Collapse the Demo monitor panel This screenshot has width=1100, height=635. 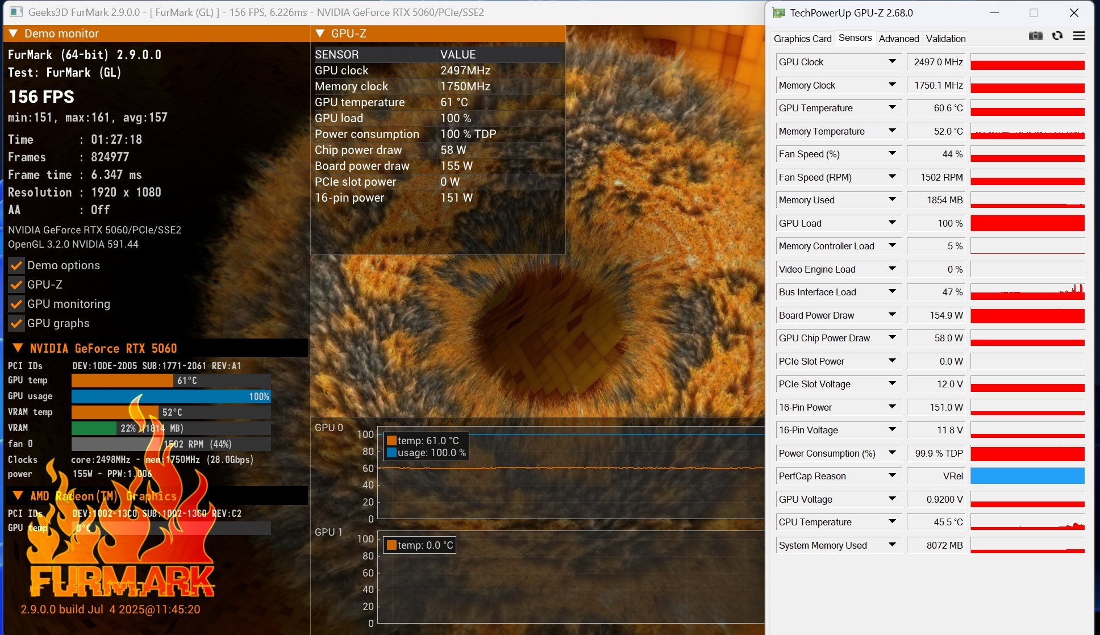tap(13, 34)
